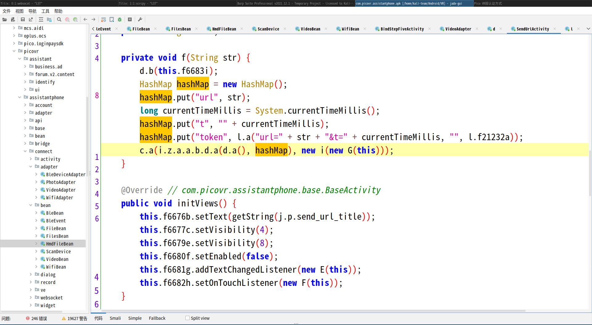The height and width of the screenshot is (325, 592).
Task: Expand the mcs.aidl package
Action: click(x=14, y=28)
